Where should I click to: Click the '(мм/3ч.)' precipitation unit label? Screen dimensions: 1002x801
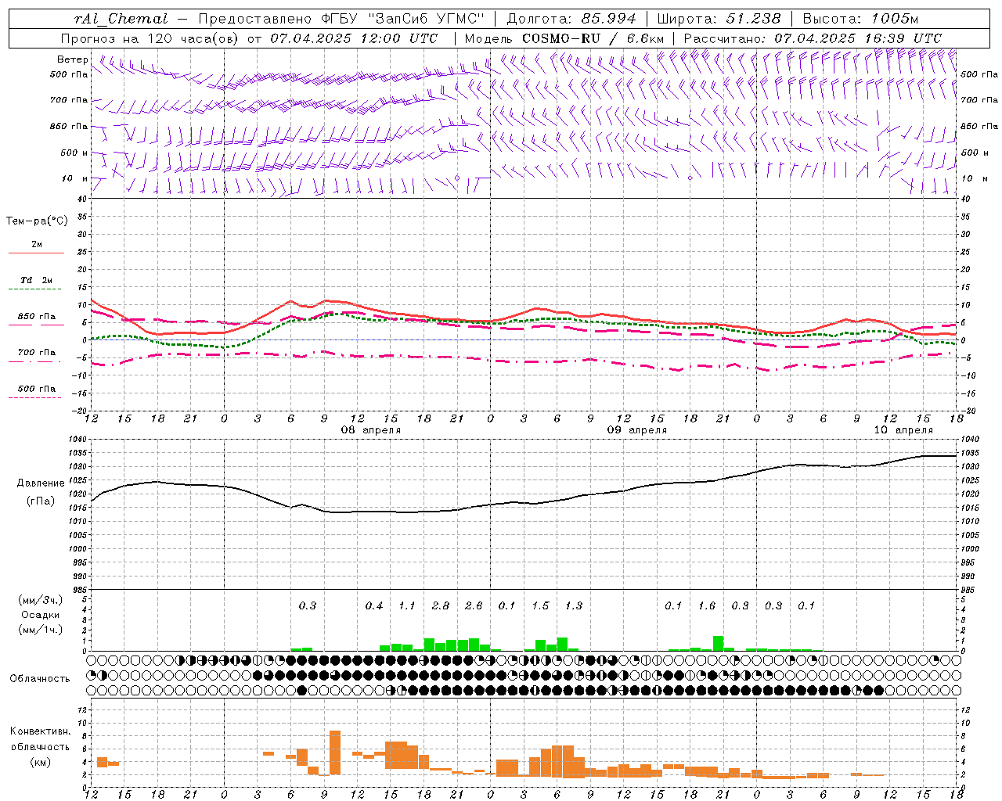(x=40, y=600)
